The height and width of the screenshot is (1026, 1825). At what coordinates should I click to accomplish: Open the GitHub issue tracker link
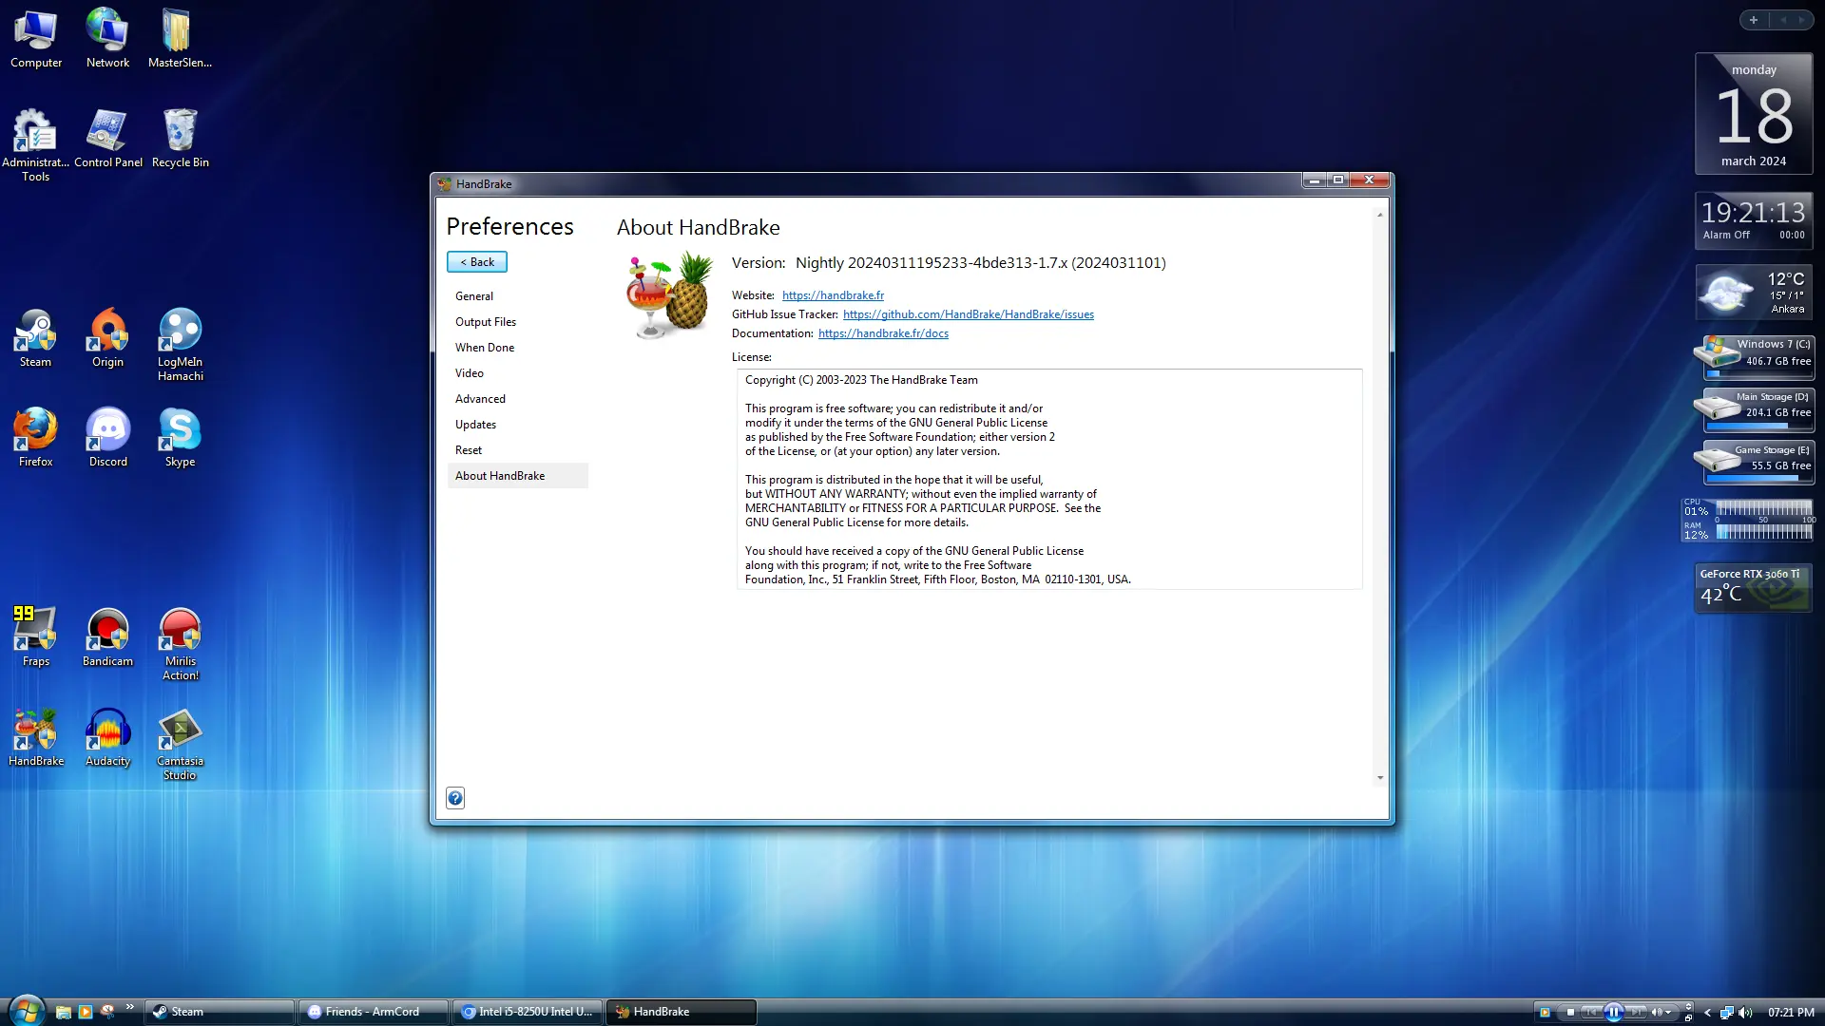(x=968, y=314)
